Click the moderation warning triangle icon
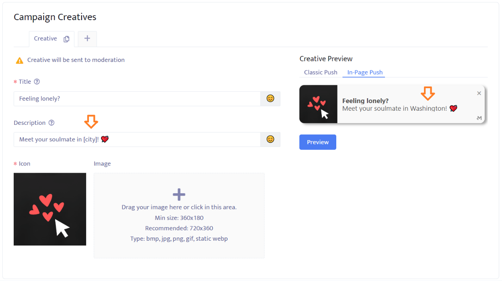Viewport: 502px width, 281px height. 19,60
